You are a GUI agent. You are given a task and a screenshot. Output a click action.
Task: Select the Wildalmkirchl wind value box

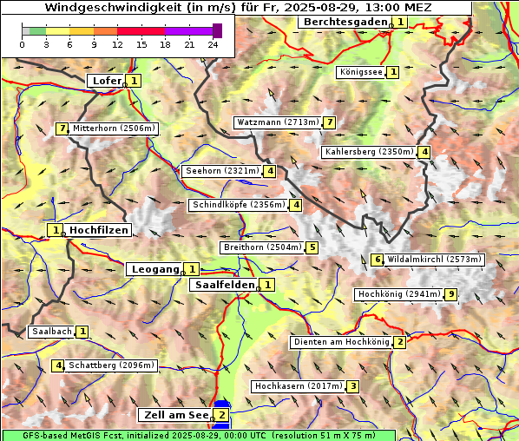point(377,260)
